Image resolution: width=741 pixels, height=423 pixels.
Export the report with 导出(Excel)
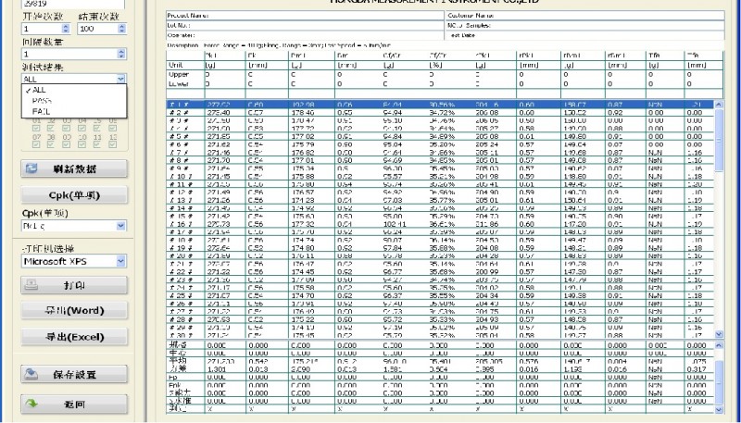click(x=74, y=337)
